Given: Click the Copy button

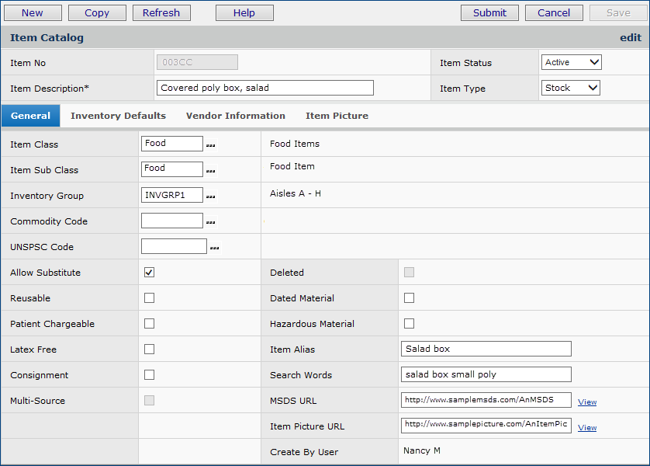Looking at the screenshot, I should click(x=97, y=12).
